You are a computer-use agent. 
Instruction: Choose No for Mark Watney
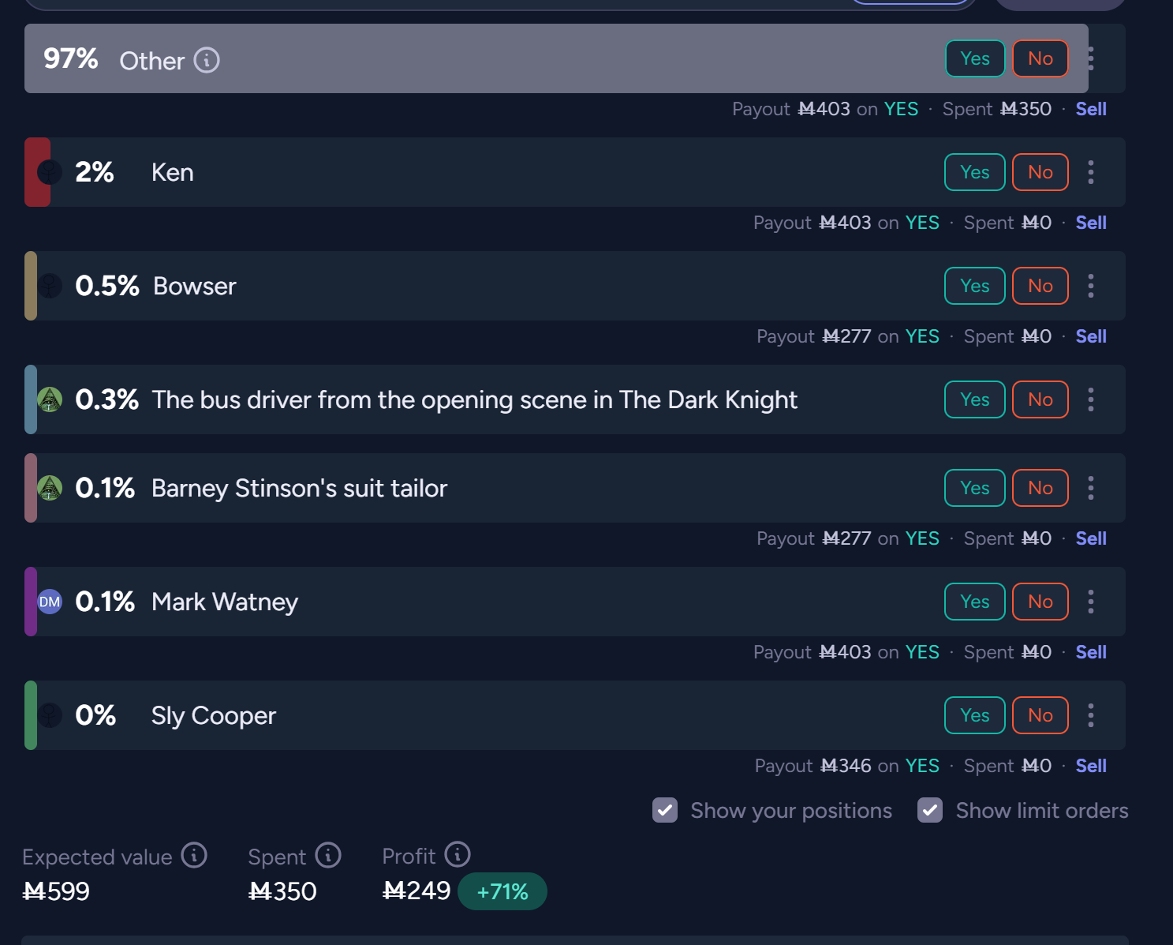[x=1040, y=602]
